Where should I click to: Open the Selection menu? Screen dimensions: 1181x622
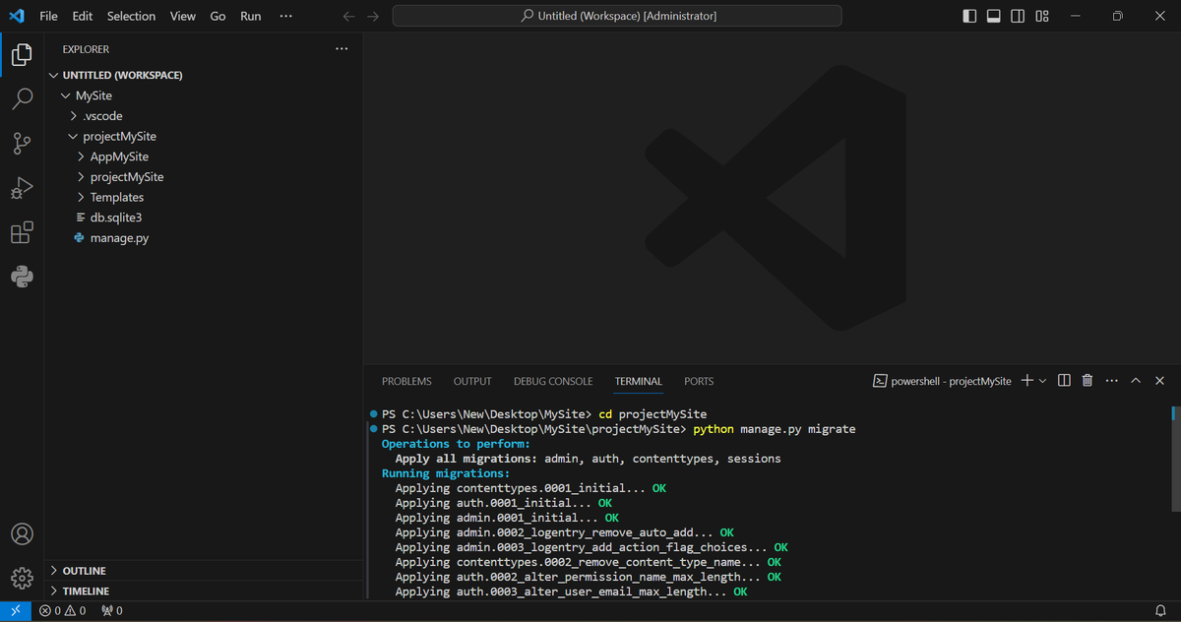click(x=131, y=16)
